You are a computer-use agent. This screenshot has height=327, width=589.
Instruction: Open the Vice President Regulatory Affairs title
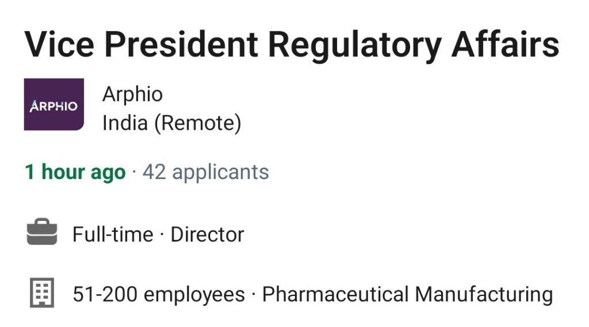point(292,45)
